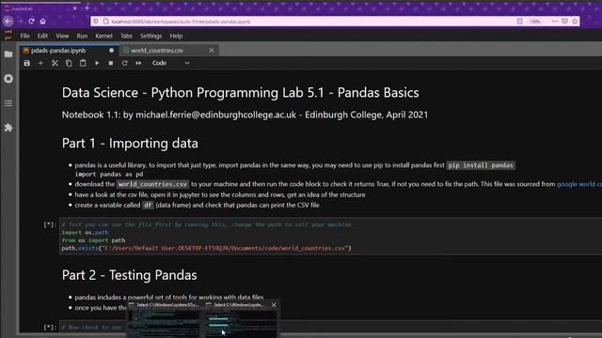Open a new browser tab with the plus
The width and height of the screenshot is (602, 338).
point(87,8)
